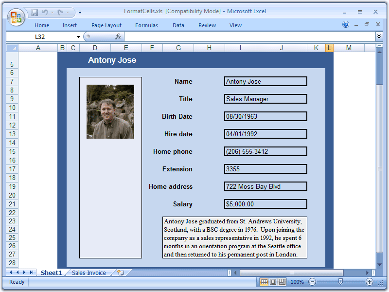Screen dimensions: 389x292
Task: Open Excel Help question mark icon
Action: pyautogui.click(x=346, y=25)
